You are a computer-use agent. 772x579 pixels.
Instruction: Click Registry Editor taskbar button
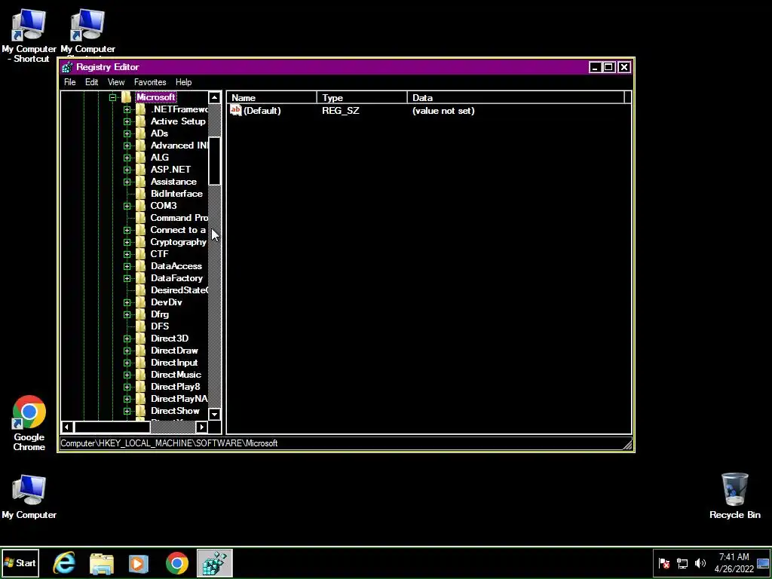pyautogui.click(x=215, y=562)
